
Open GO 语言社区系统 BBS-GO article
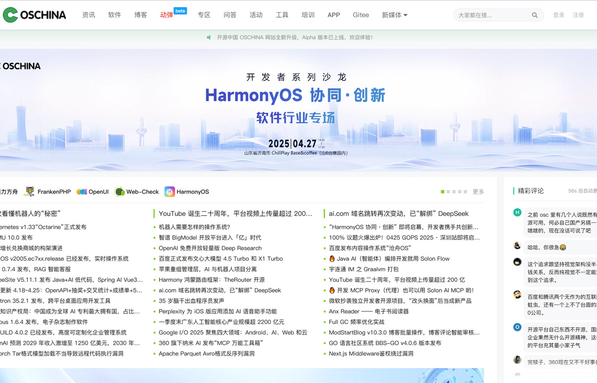click(385, 343)
